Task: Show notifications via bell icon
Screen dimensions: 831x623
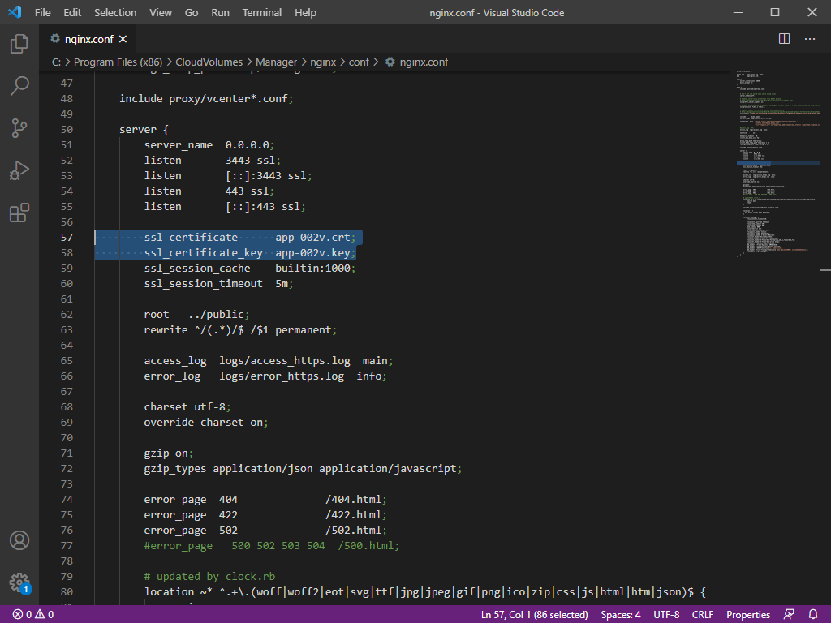Action: click(813, 615)
